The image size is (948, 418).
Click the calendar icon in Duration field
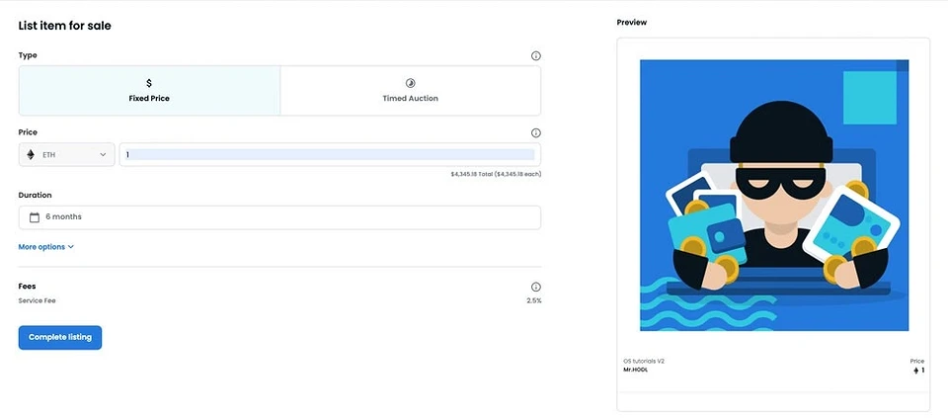tap(35, 217)
